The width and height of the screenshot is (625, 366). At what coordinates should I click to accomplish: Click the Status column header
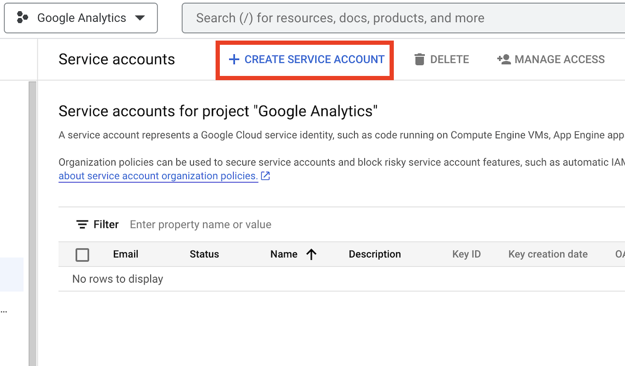tap(204, 254)
